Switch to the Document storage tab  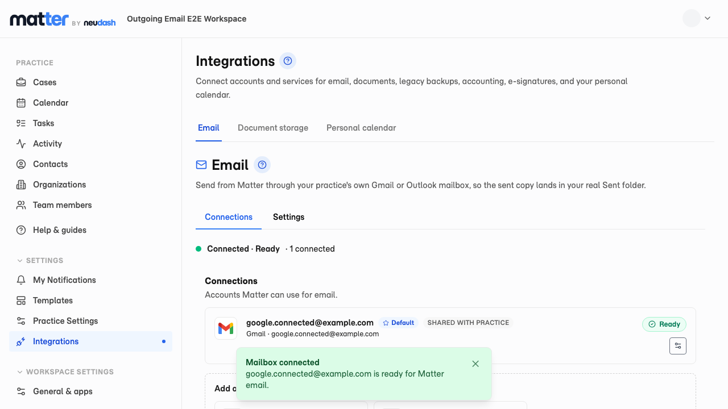click(x=273, y=128)
